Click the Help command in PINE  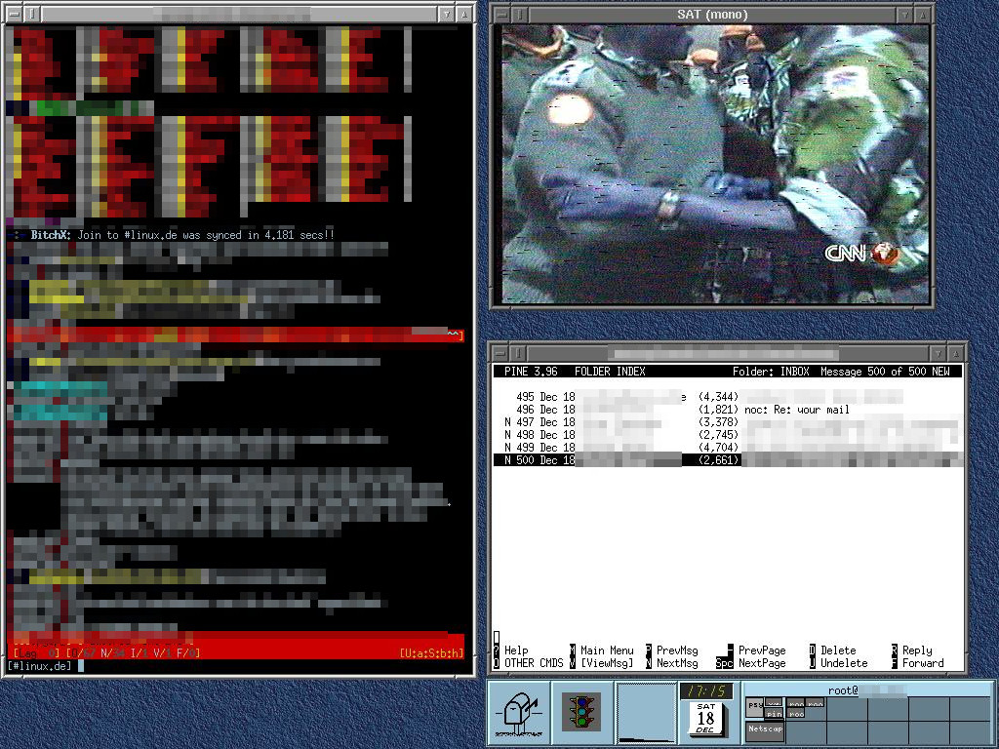tap(516, 650)
